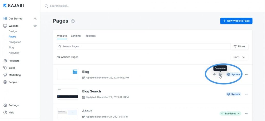The width and height of the screenshot is (265, 121).
Task: Click the Help question mark icon in sidebar
Action: point(5,113)
